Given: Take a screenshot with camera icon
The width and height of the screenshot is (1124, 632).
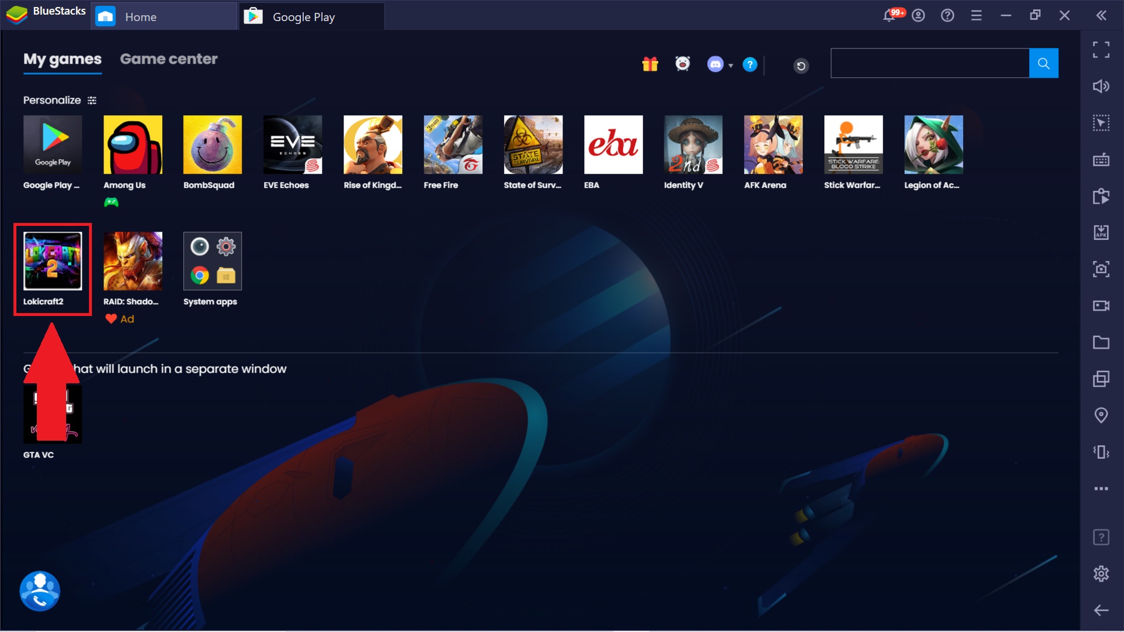Looking at the screenshot, I should [x=1101, y=269].
